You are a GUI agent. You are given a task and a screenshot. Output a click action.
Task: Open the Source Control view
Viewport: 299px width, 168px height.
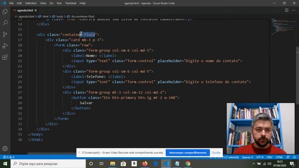point(5,34)
